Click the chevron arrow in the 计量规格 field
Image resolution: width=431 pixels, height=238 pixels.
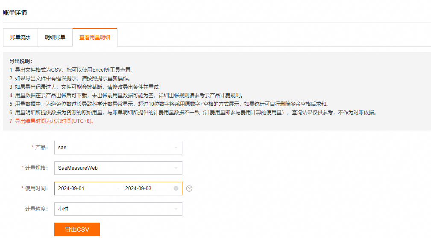176,168
